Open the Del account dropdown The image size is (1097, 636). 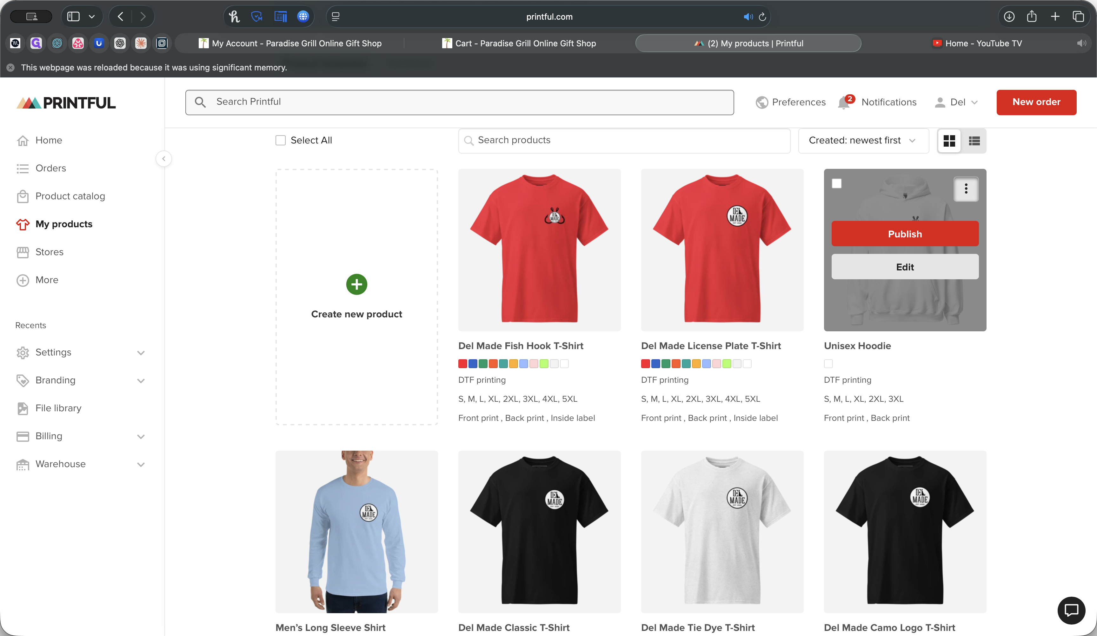(x=957, y=102)
